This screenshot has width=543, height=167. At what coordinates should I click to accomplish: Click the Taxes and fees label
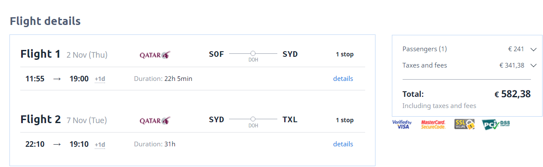425,65
